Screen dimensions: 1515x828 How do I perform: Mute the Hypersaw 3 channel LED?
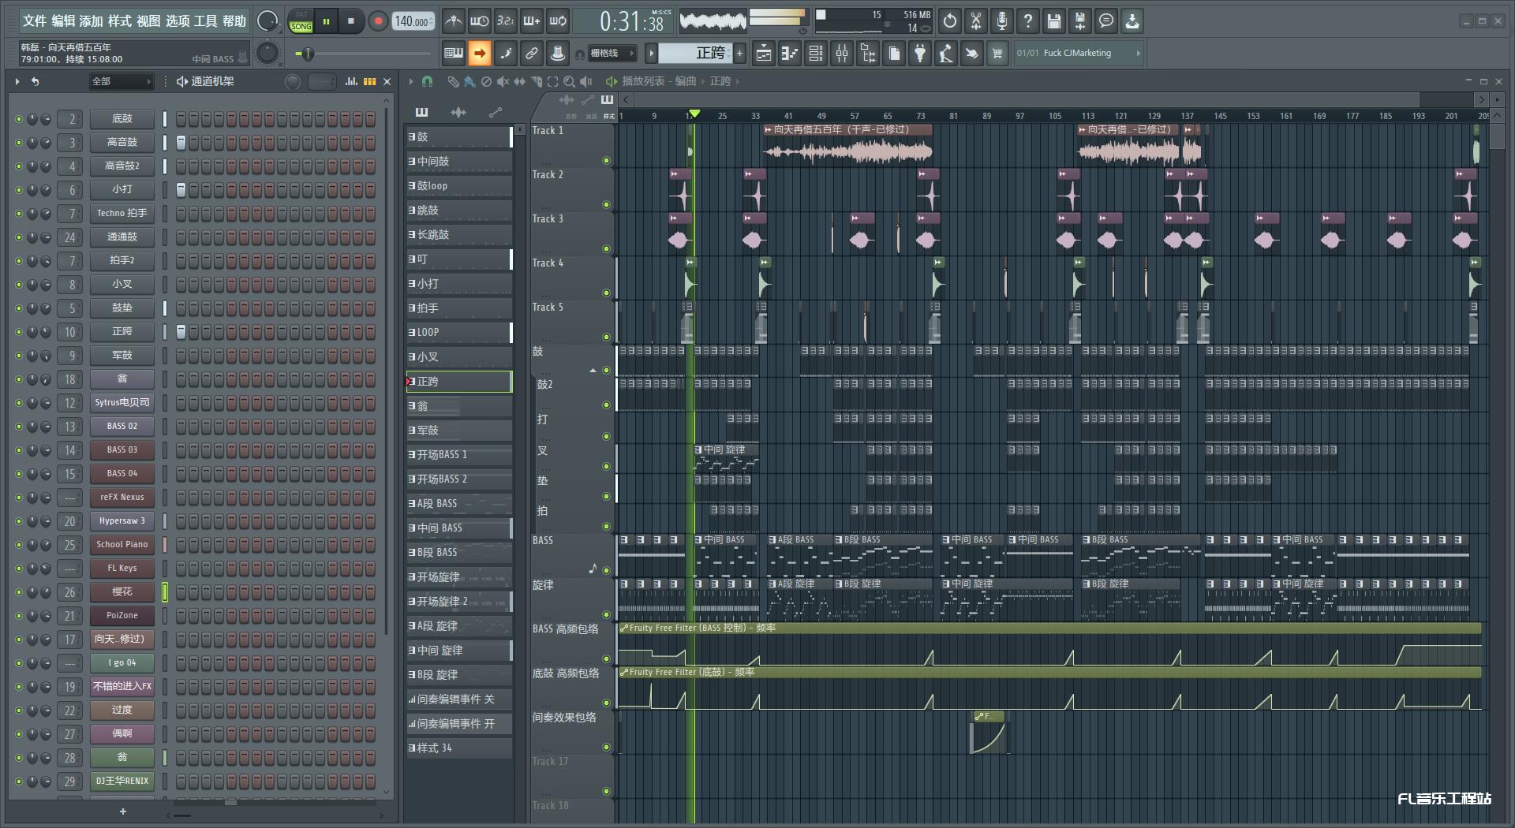tap(19, 521)
